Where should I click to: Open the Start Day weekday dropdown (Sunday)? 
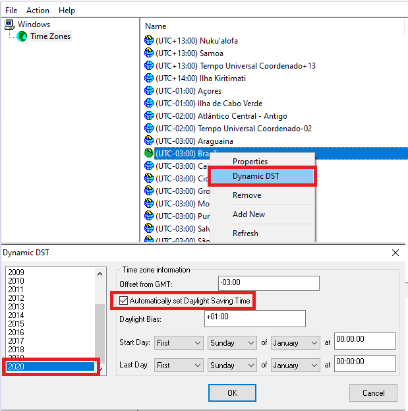pyautogui.click(x=232, y=343)
